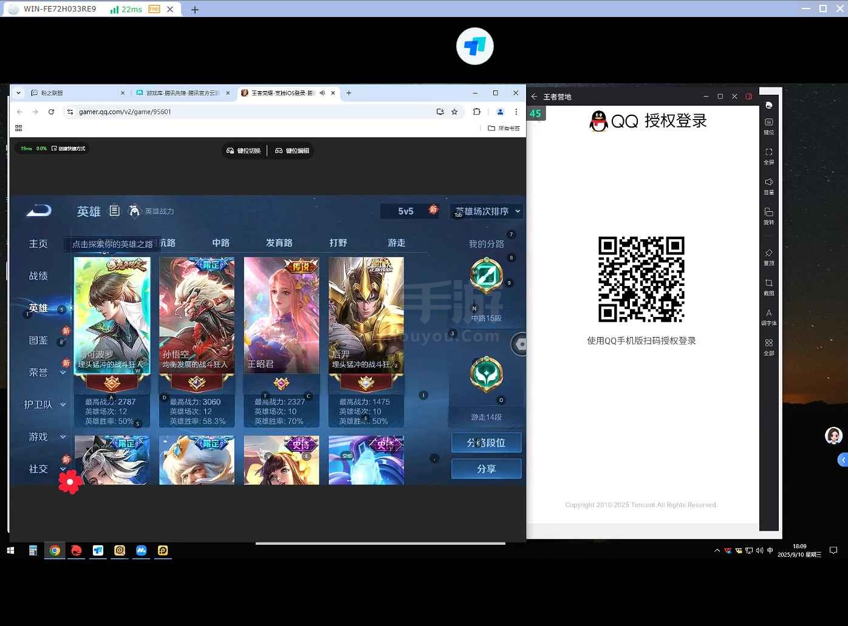
Task: Switch to the 游戏库 browser tab
Action: (182, 93)
